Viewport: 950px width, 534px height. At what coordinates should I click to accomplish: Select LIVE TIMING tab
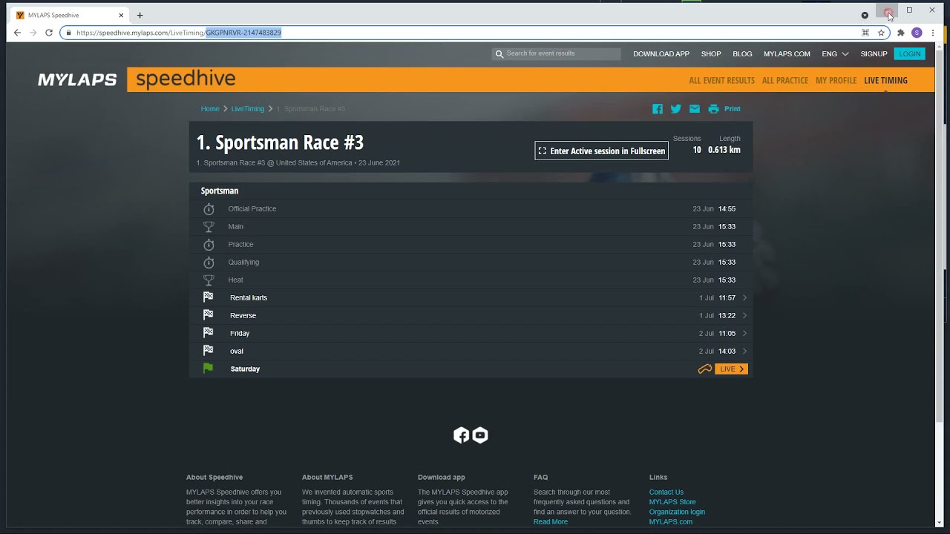tap(885, 80)
